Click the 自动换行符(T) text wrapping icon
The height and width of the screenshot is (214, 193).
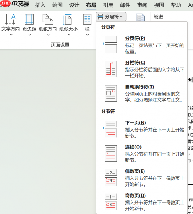point(111,93)
